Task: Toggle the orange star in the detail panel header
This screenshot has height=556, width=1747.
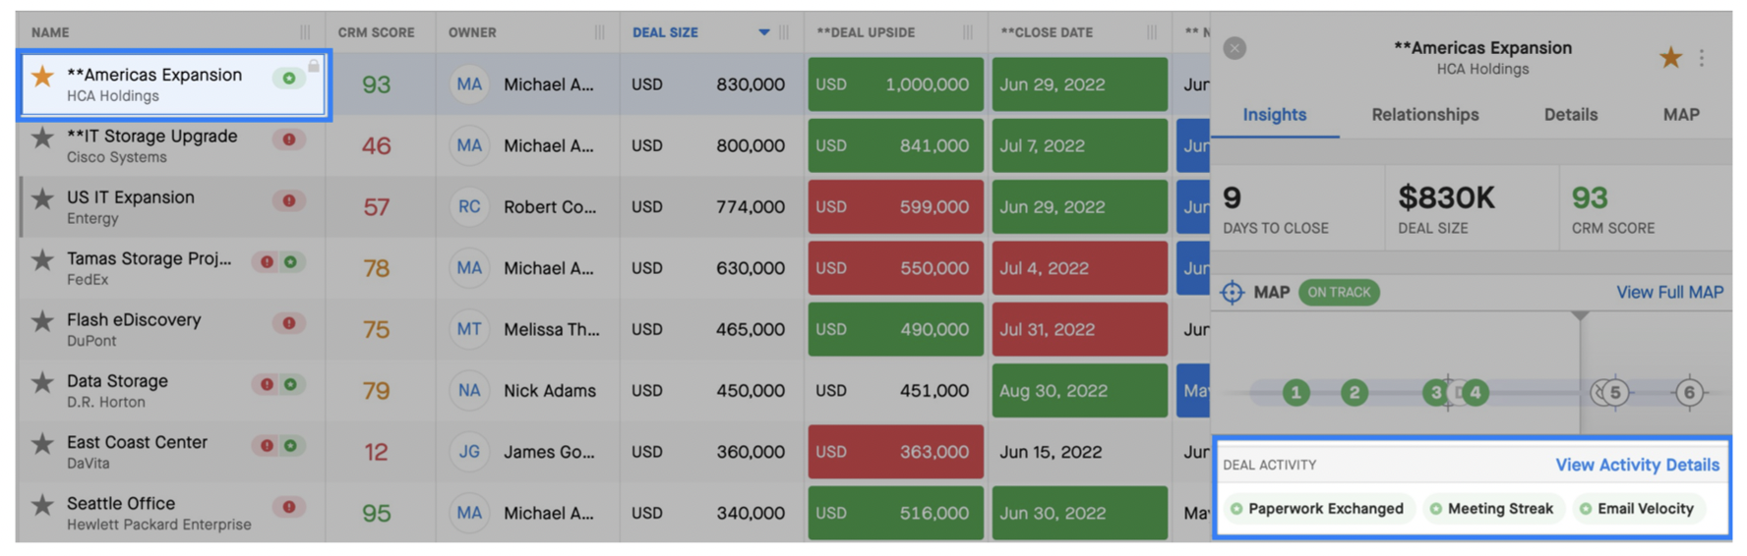Action: (1670, 58)
